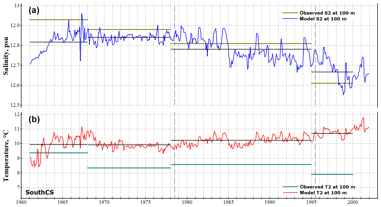Click the red Model T2 legend line sample
Viewport: 381px width, 207px height.
(291, 193)
